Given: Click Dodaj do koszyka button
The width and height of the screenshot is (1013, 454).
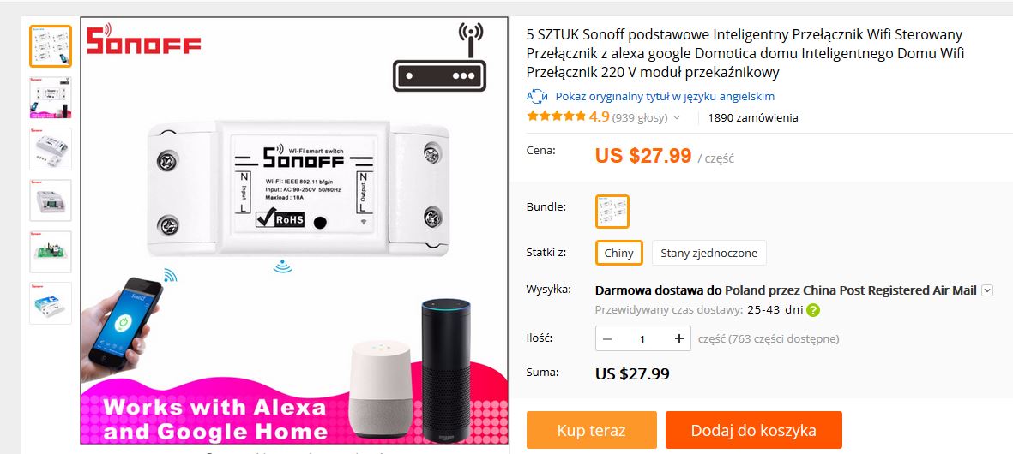Looking at the screenshot, I should pyautogui.click(x=754, y=430).
